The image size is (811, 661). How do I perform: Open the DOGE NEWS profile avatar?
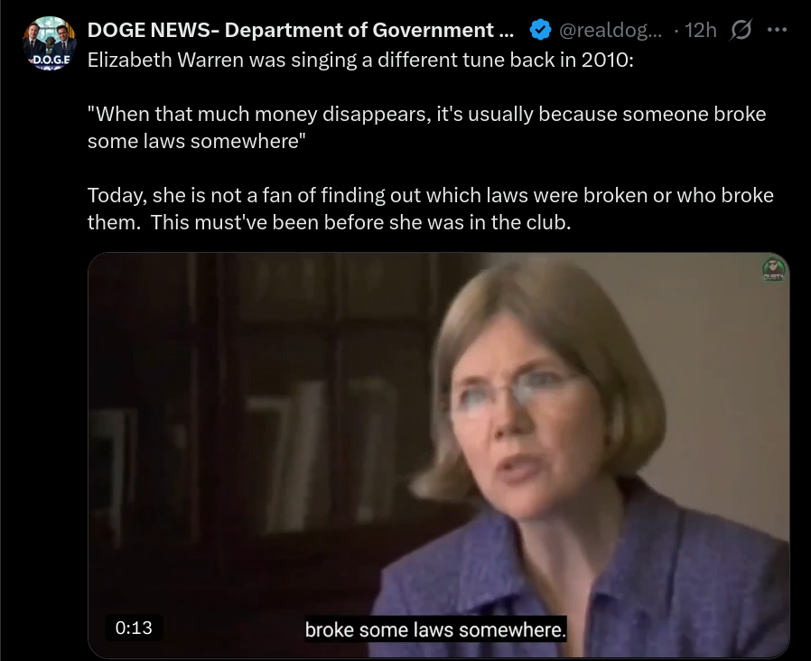pyautogui.click(x=50, y=43)
